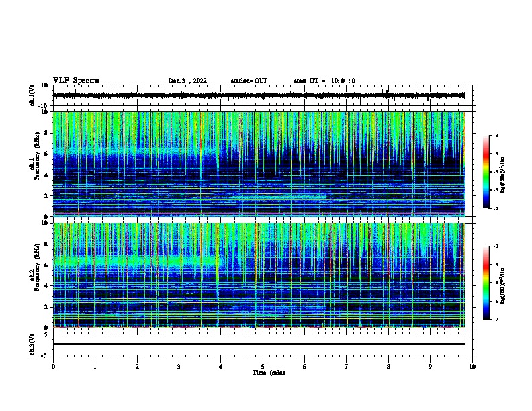Click time axis tick label "10"
The image size is (532, 411).
pos(472,367)
